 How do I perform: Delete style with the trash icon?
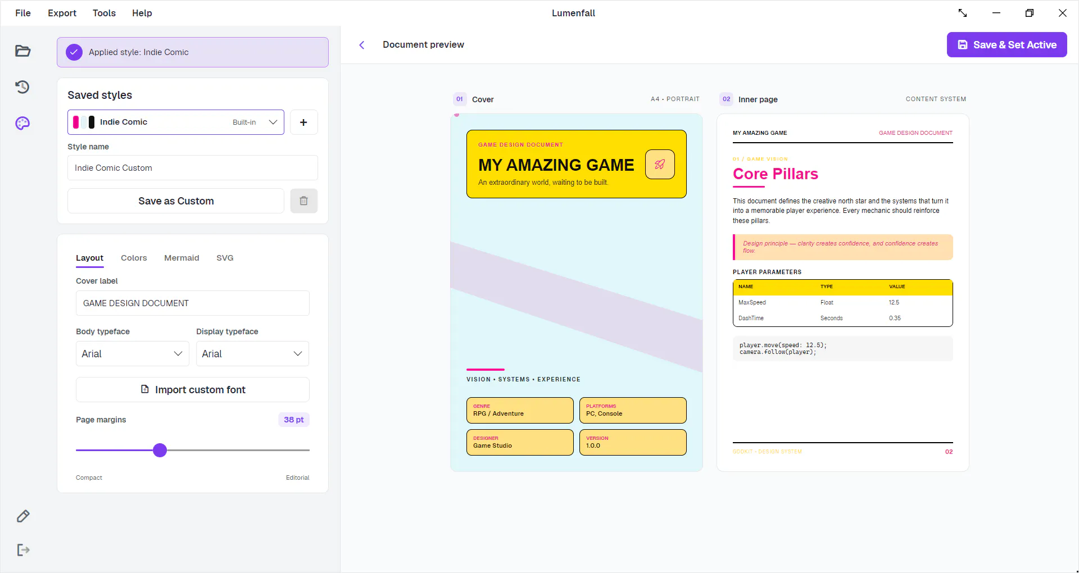[x=304, y=201]
